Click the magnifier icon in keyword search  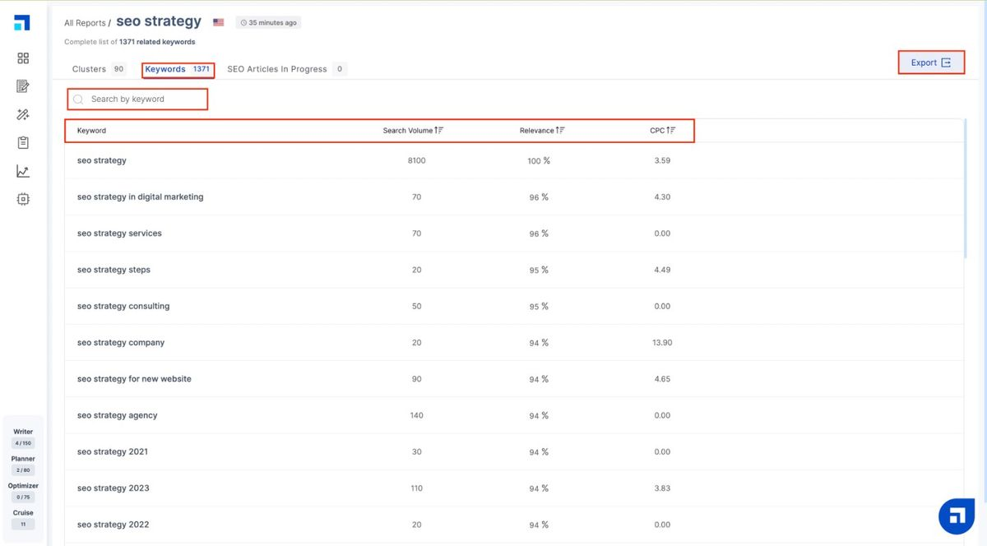click(78, 99)
